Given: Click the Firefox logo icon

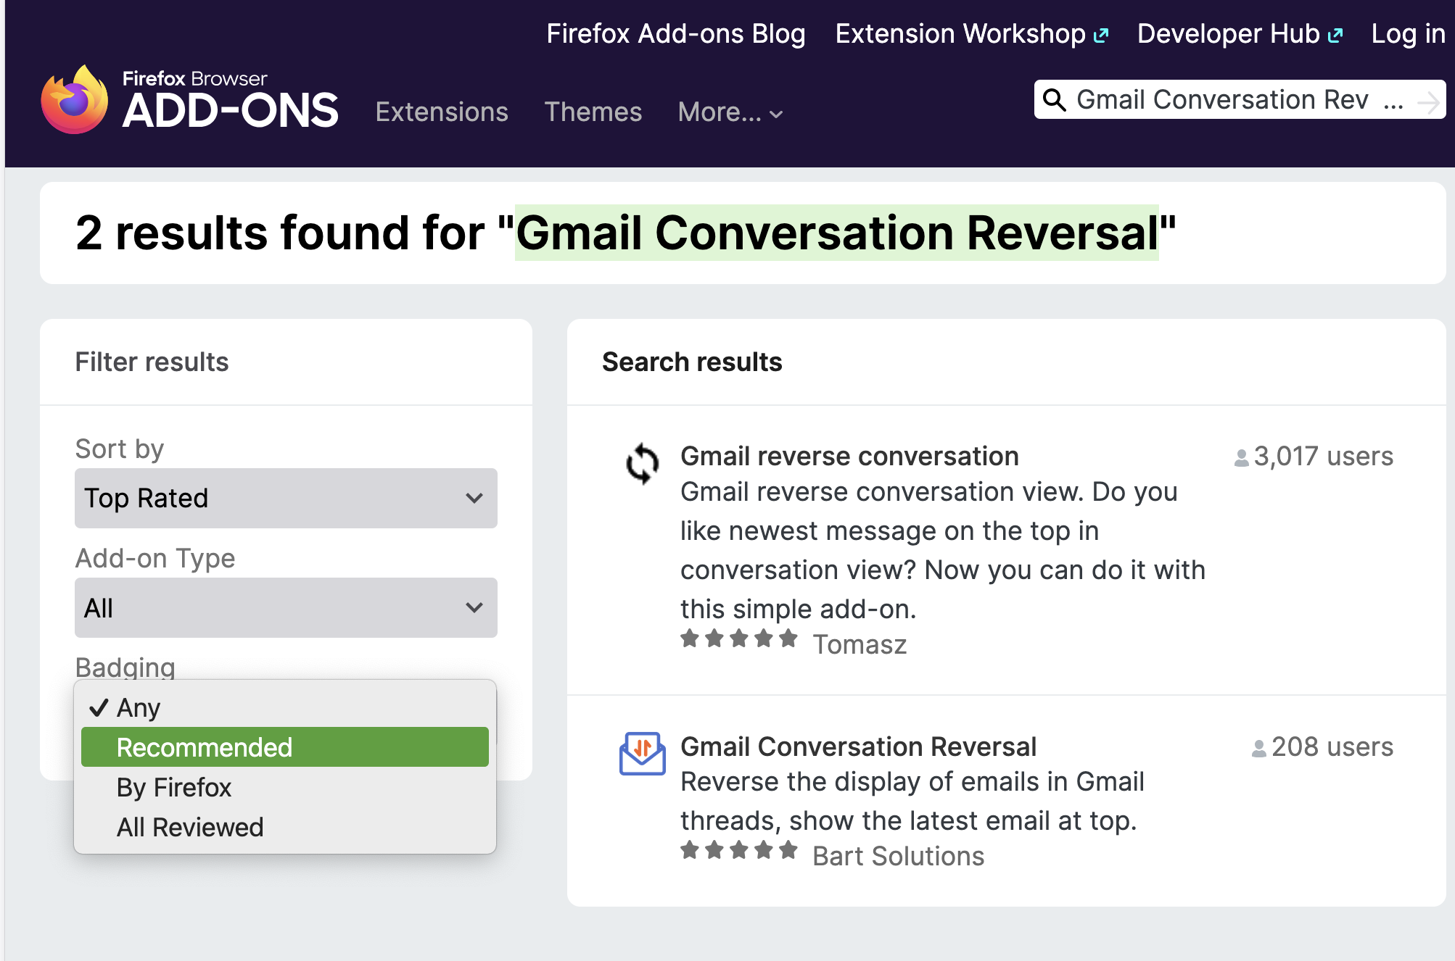Looking at the screenshot, I should tap(75, 101).
